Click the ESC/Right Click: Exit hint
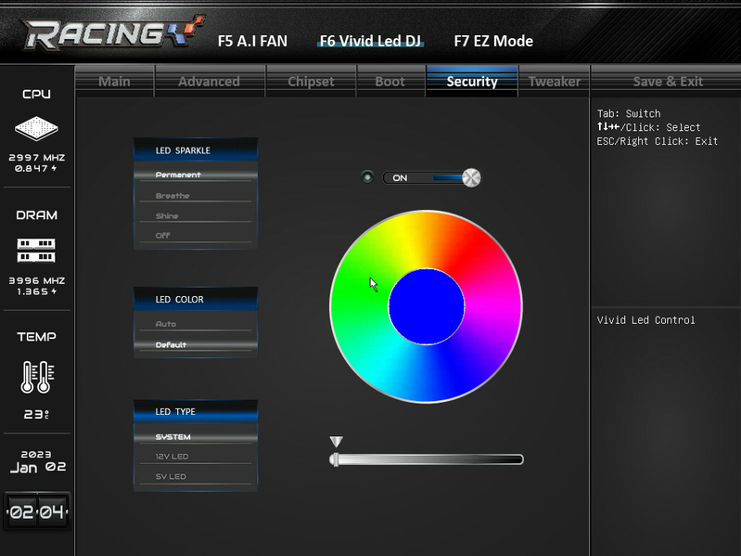This screenshot has width=741, height=556. click(657, 141)
